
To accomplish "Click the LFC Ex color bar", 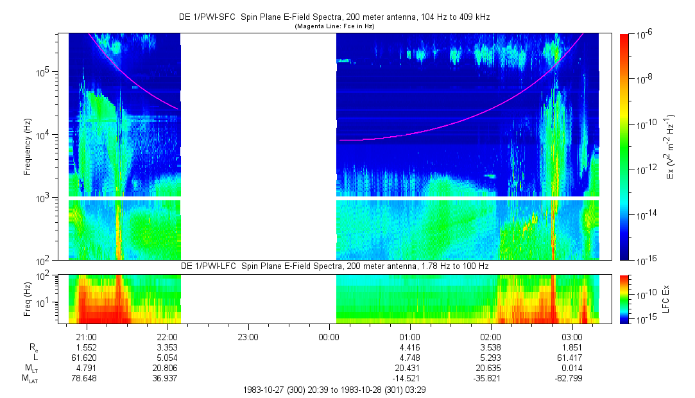I will click(x=624, y=298).
